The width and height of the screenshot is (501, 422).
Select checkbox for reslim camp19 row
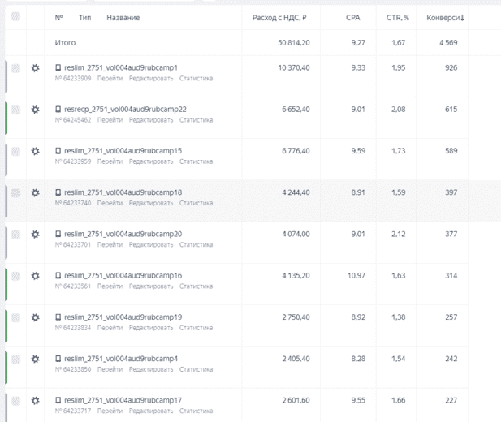pos(15,317)
